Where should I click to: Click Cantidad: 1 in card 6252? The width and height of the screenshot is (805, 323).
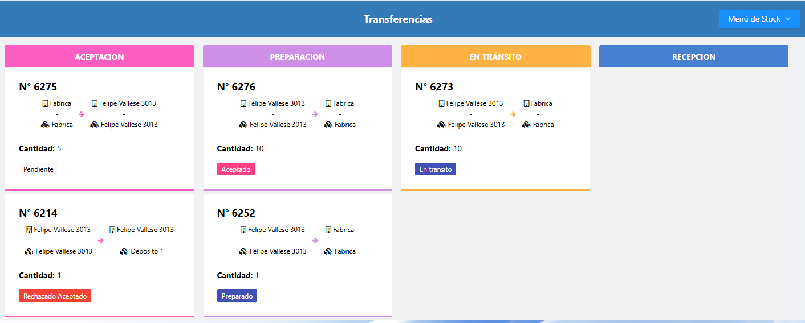click(238, 275)
